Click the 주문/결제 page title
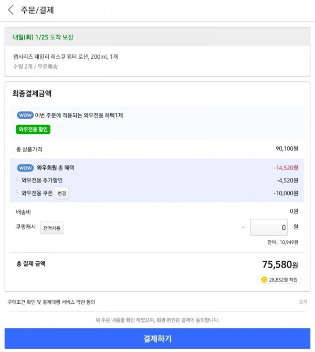315x352 pixels. point(37,10)
